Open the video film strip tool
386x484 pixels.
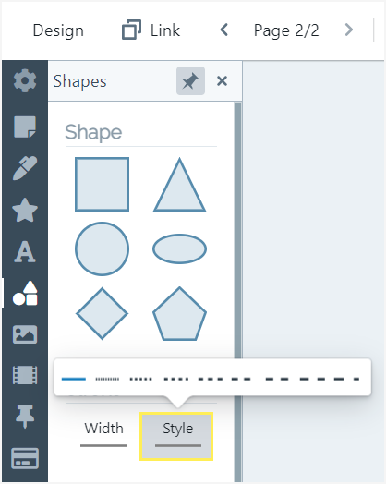25,375
